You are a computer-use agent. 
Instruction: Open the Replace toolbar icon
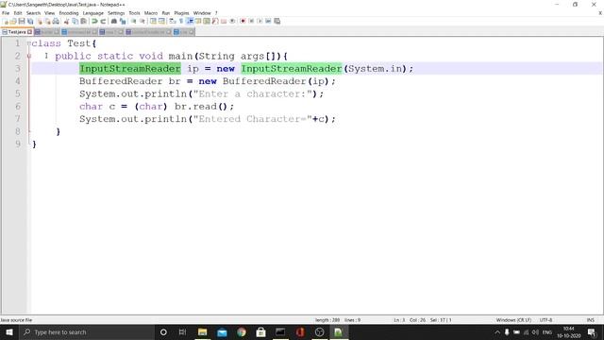pos(123,21)
